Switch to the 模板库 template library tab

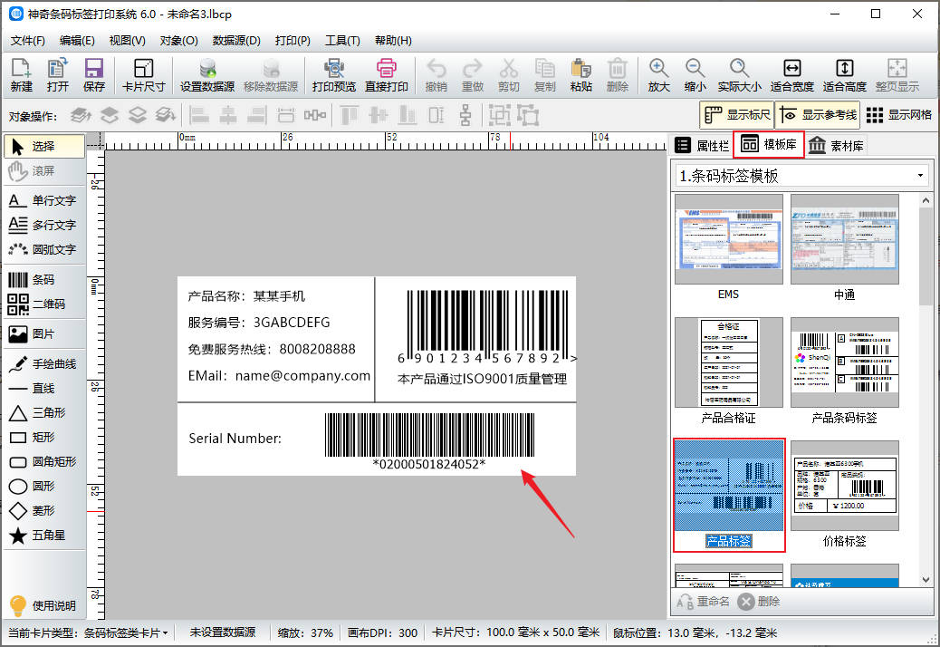769,144
